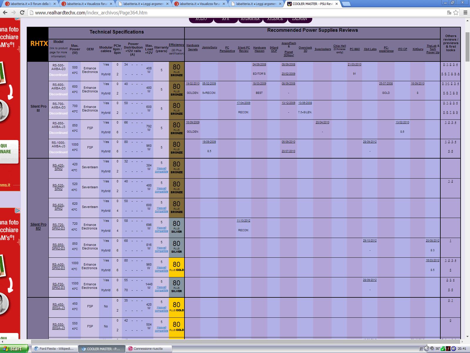Click the IT language indicator in the taskbar

[x=421, y=349]
